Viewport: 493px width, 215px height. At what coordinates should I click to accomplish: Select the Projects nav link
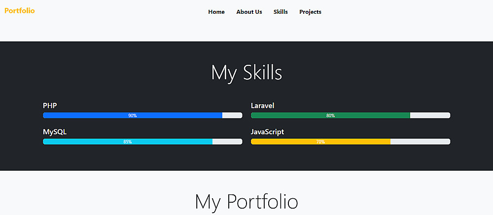[x=310, y=12]
